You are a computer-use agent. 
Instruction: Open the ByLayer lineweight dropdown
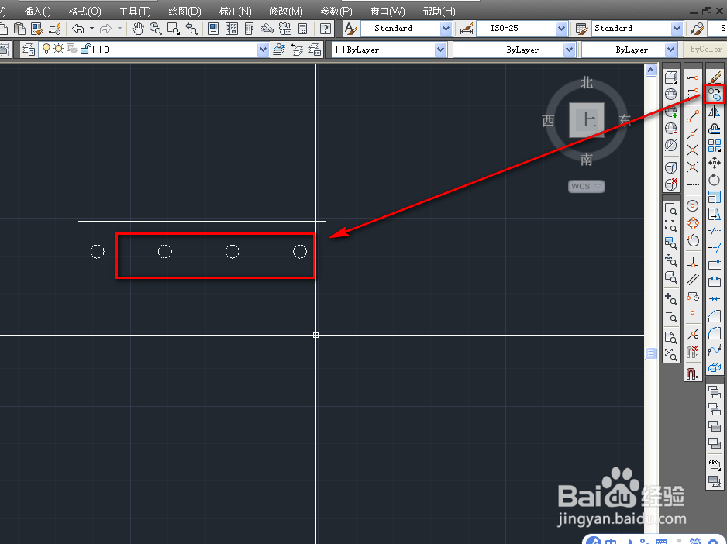pyautogui.click(x=670, y=49)
